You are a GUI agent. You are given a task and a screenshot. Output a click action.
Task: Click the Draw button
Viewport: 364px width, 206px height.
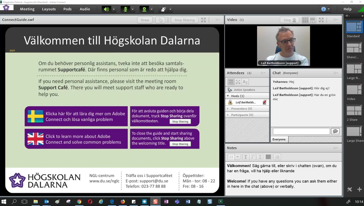pyautogui.click(x=145, y=20)
